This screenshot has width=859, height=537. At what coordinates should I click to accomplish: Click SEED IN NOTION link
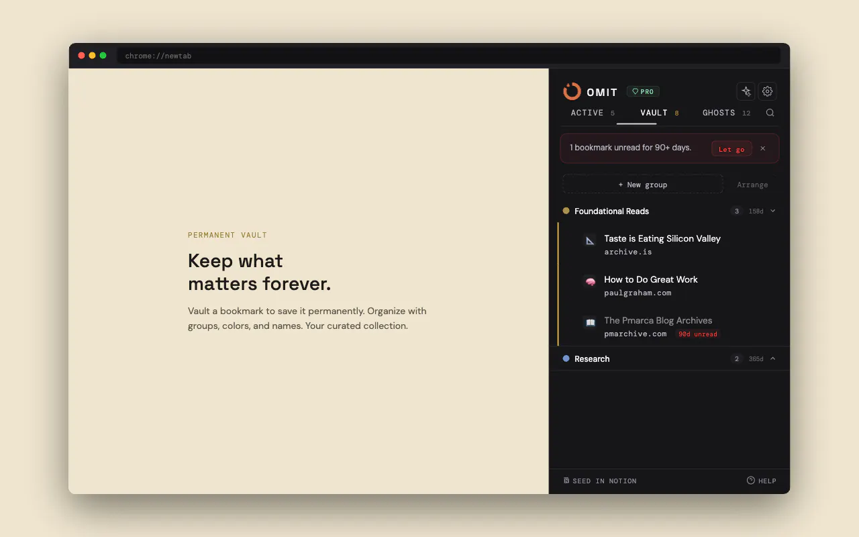click(x=600, y=481)
